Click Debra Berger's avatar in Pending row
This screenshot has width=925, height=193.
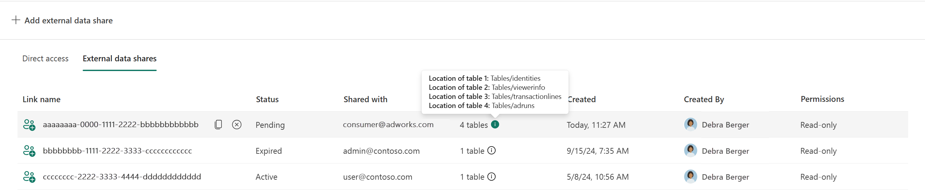point(690,124)
